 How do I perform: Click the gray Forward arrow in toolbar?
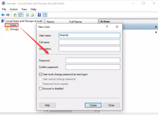pyautogui.click(x=8, y=15)
